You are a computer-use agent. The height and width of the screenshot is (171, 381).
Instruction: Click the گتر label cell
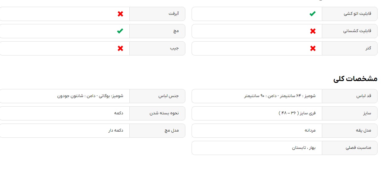[350, 48]
